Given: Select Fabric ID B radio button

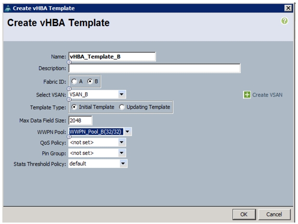Looking at the screenshot, I should coord(90,82).
